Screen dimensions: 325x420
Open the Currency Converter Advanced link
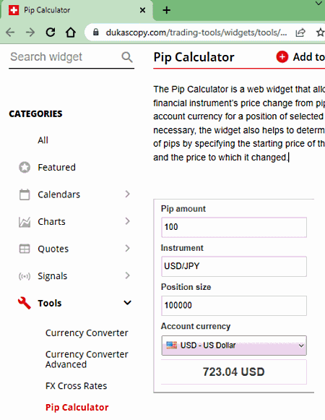click(87, 359)
